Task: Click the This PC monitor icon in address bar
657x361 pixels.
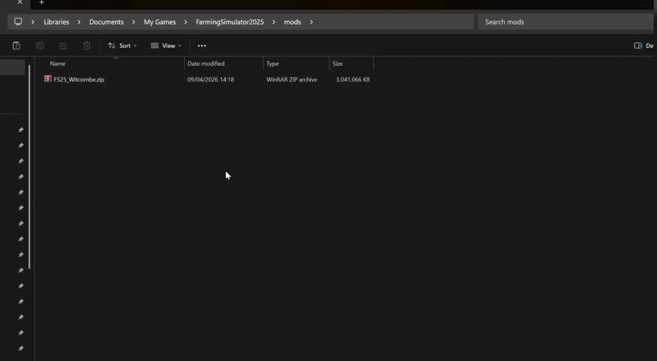Action: coord(18,22)
